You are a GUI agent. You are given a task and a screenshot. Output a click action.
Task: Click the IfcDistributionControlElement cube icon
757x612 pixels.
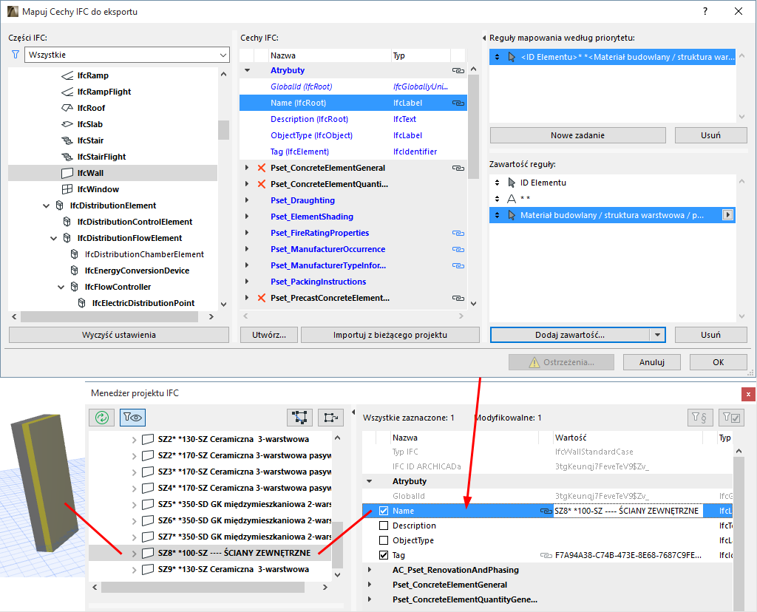click(x=67, y=222)
